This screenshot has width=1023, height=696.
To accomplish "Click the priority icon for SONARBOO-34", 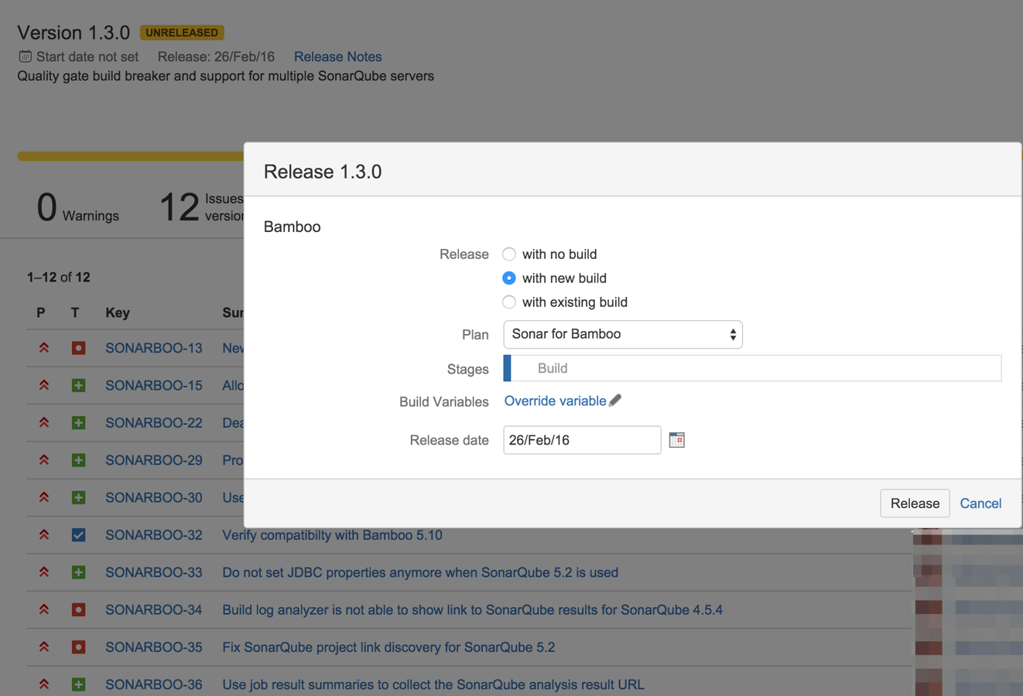I will point(44,609).
